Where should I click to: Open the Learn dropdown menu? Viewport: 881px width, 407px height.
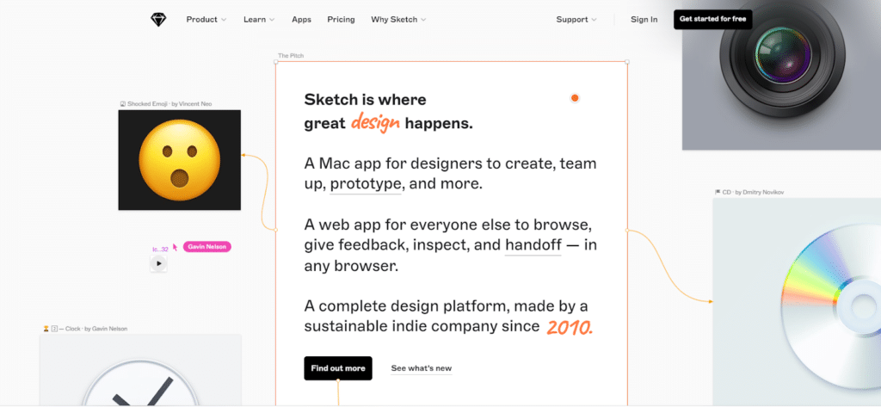(259, 19)
